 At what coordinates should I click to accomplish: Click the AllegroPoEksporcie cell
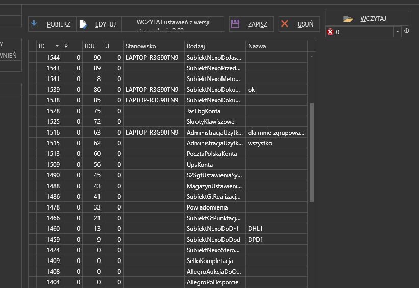tap(215, 282)
